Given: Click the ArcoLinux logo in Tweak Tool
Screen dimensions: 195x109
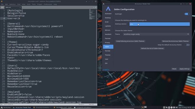Looking at the screenshot, I should 108,9.
